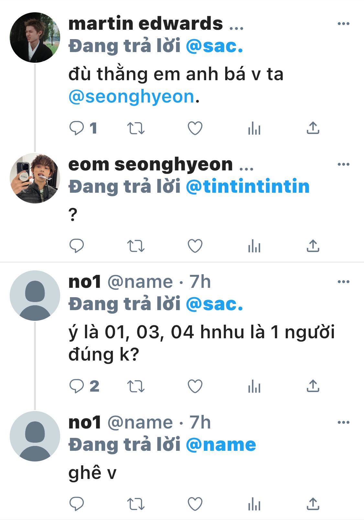Open more options on eom seonghyeon's tweet
Screen dimensions: 364x520
(343, 164)
